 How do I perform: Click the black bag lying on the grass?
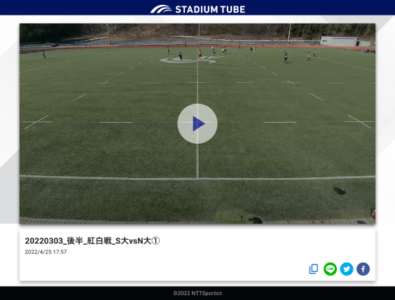click(340, 191)
